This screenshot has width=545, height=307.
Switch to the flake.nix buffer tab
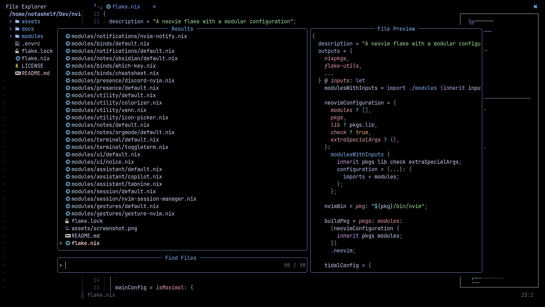point(126,7)
